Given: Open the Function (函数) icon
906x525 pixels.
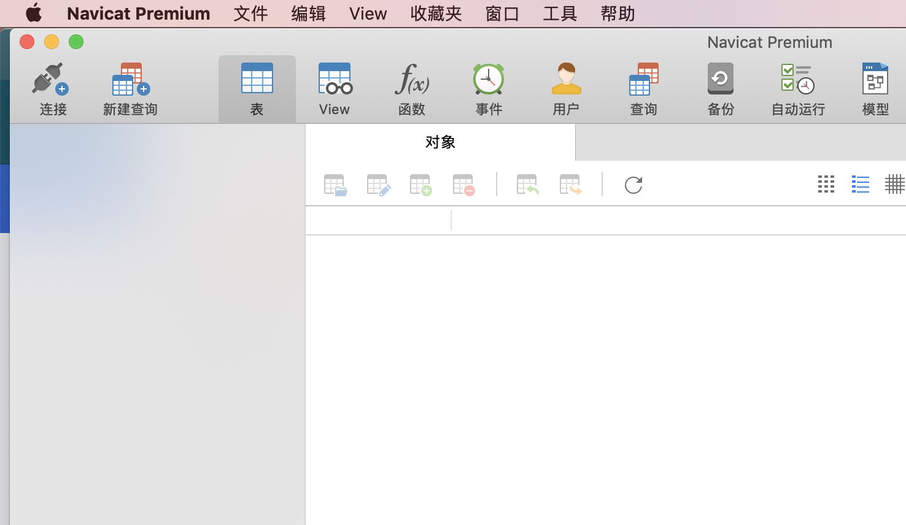Looking at the screenshot, I should (x=411, y=89).
